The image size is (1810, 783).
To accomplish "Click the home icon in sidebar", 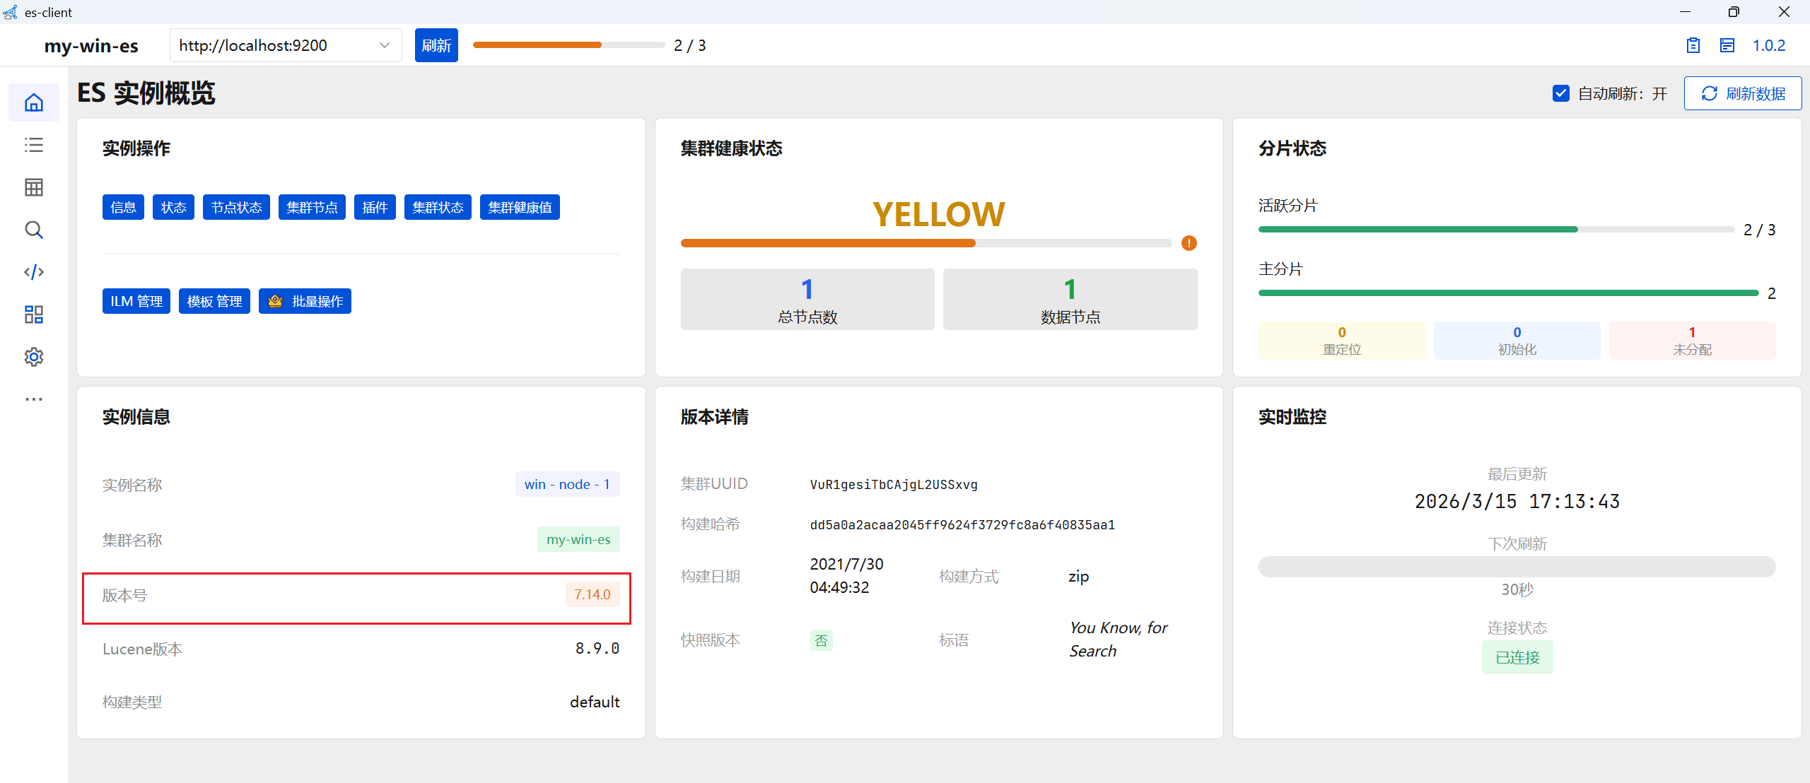I will pyautogui.click(x=33, y=102).
